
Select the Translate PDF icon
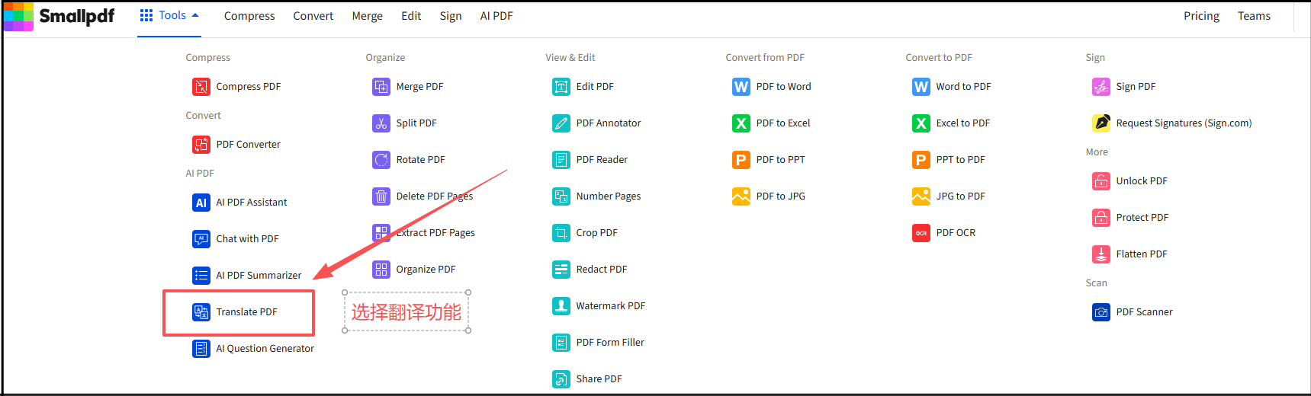click(201, 312)
